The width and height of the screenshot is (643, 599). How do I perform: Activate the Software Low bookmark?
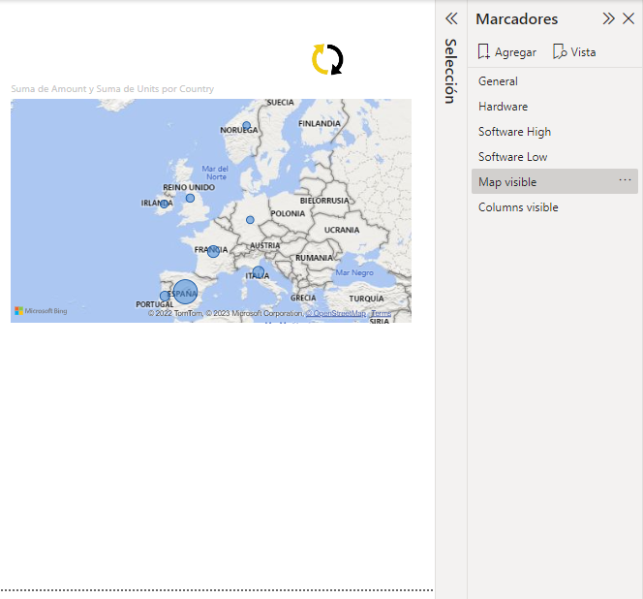click(x=512, y=157)
